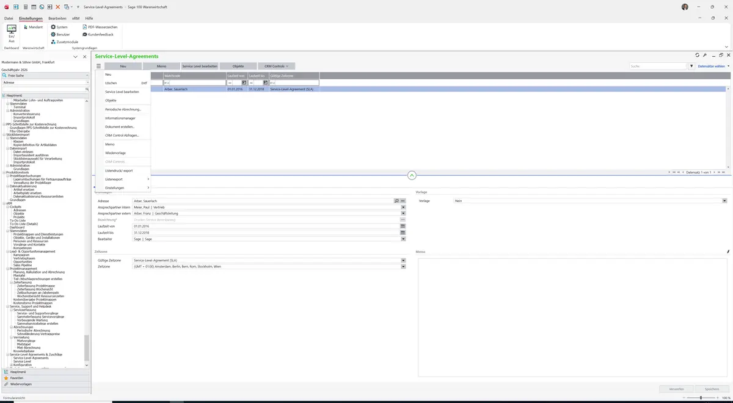
Task: Open the Periodische Abrechnung tree item
Action: click(x=34, y=330)
